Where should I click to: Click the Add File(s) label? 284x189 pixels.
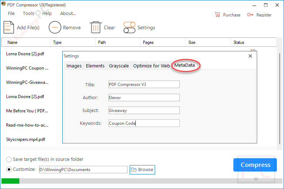coord(28,27)
